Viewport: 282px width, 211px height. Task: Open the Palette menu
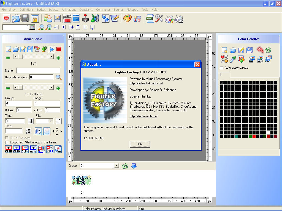pos(54,10)
